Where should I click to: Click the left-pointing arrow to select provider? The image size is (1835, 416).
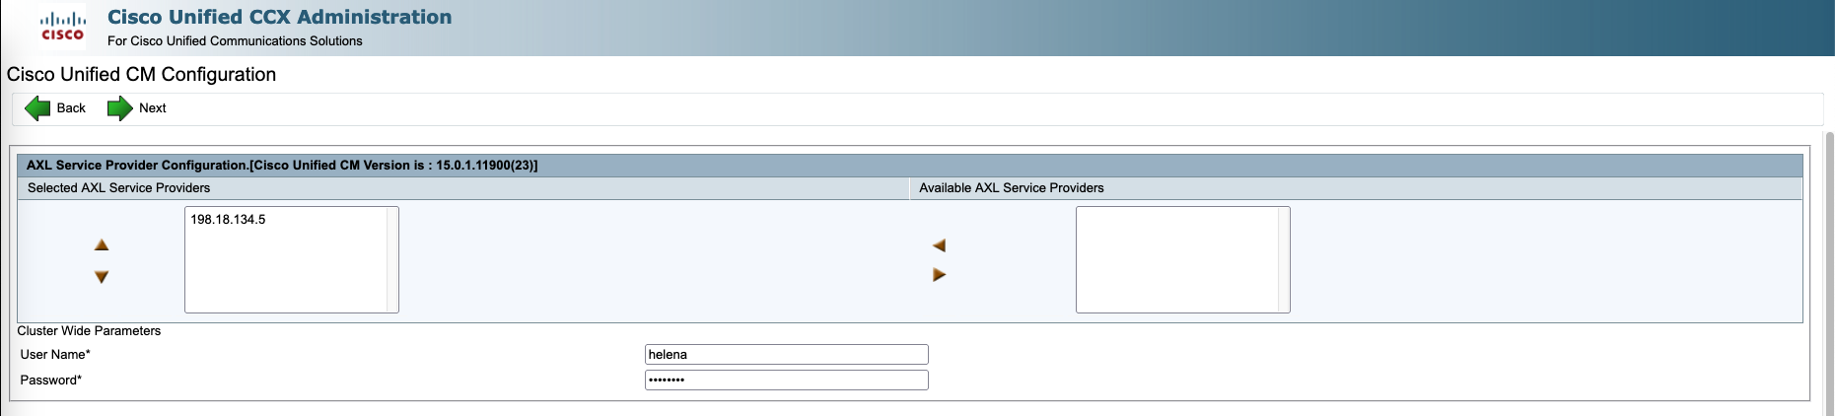[x=939, y=245]
